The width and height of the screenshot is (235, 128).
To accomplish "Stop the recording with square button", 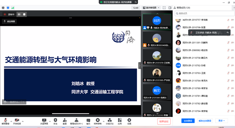I will point(24,14).
